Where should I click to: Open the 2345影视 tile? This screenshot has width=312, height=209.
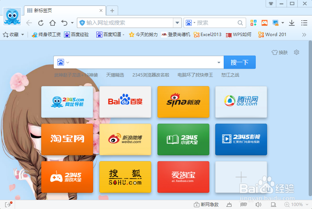coord(241,139)
